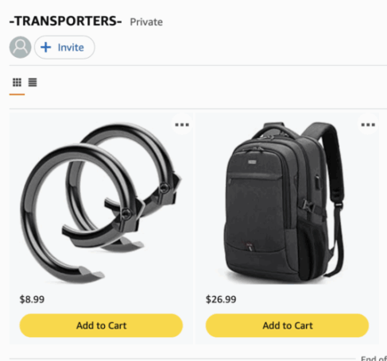Open options menu for the $26.99 backpack
The image size is (387, 361).
pos(368,125)
